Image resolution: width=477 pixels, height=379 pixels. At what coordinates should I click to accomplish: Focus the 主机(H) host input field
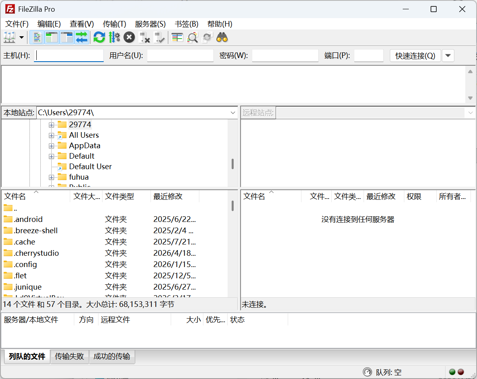69,56
